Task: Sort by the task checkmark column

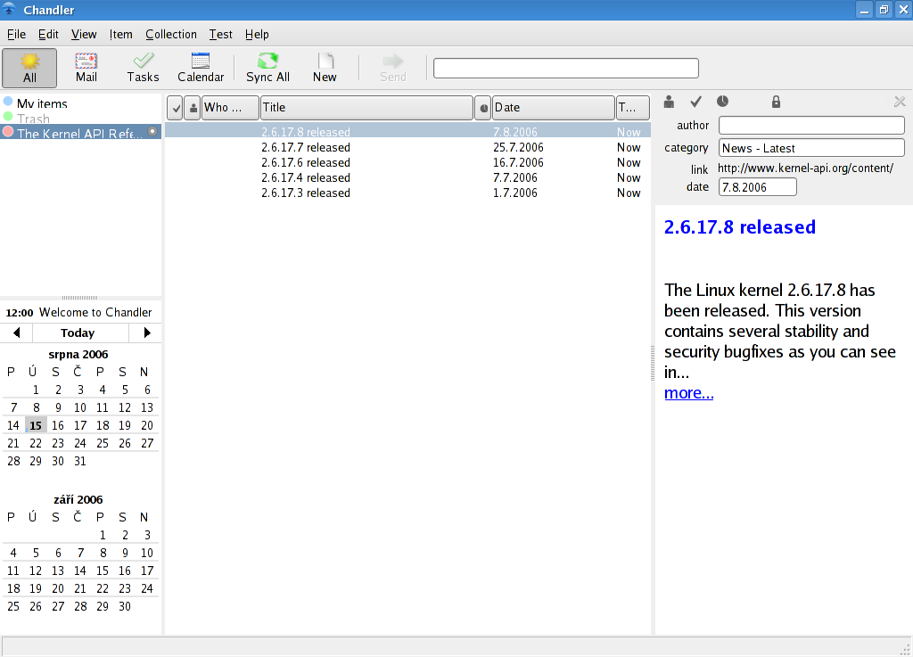Action: (x=176, y=108)
